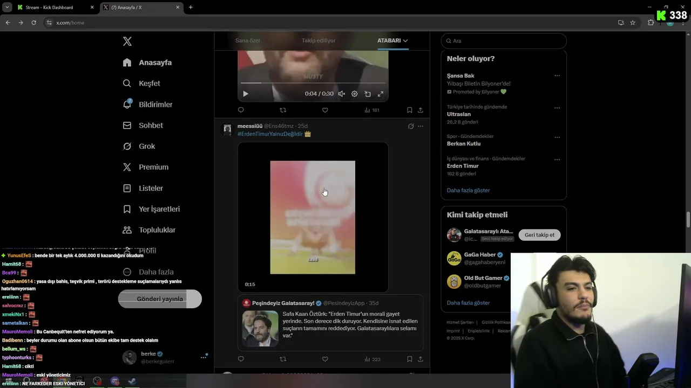Open a new browser tab
This screenshot has width=691, height=388.
191,8
